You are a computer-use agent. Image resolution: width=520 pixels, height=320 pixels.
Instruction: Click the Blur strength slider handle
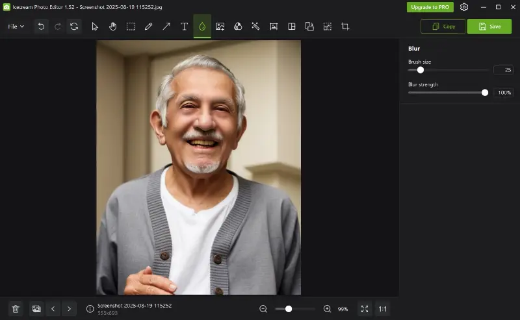485,93
